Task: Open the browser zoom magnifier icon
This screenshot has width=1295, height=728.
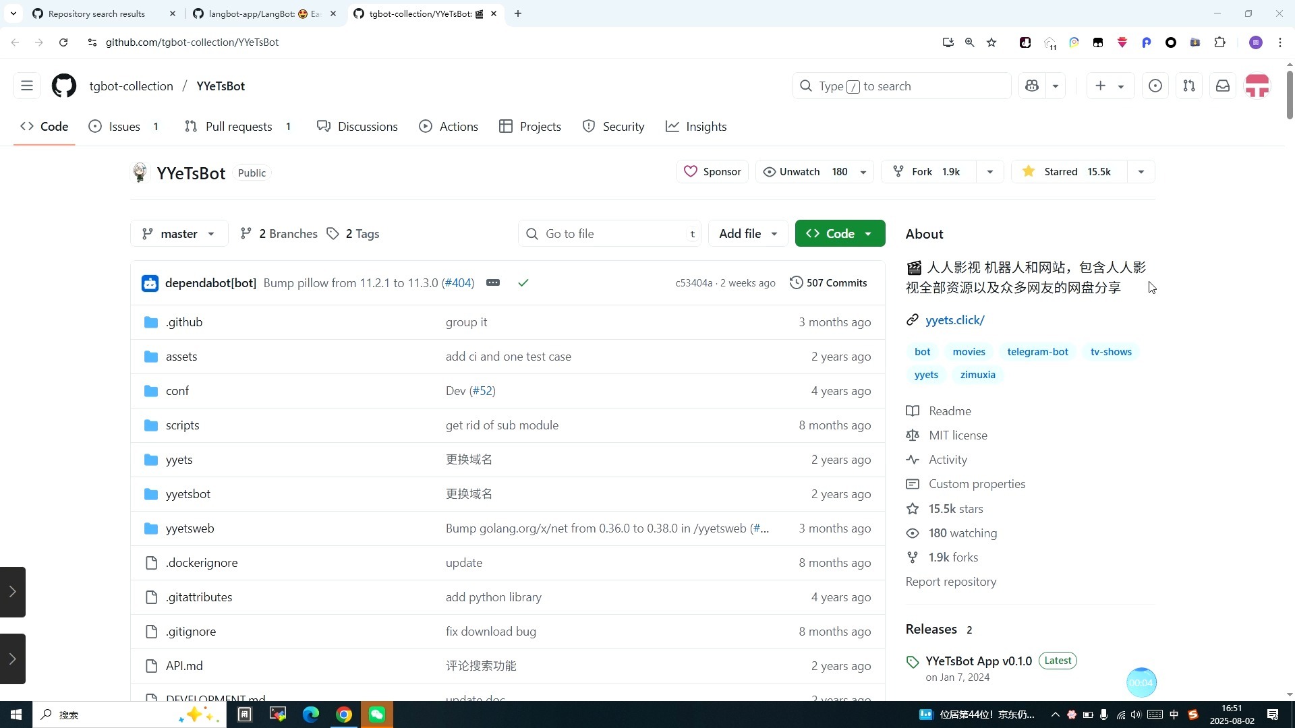Action: pyautogui.click(x=970, y=42)
